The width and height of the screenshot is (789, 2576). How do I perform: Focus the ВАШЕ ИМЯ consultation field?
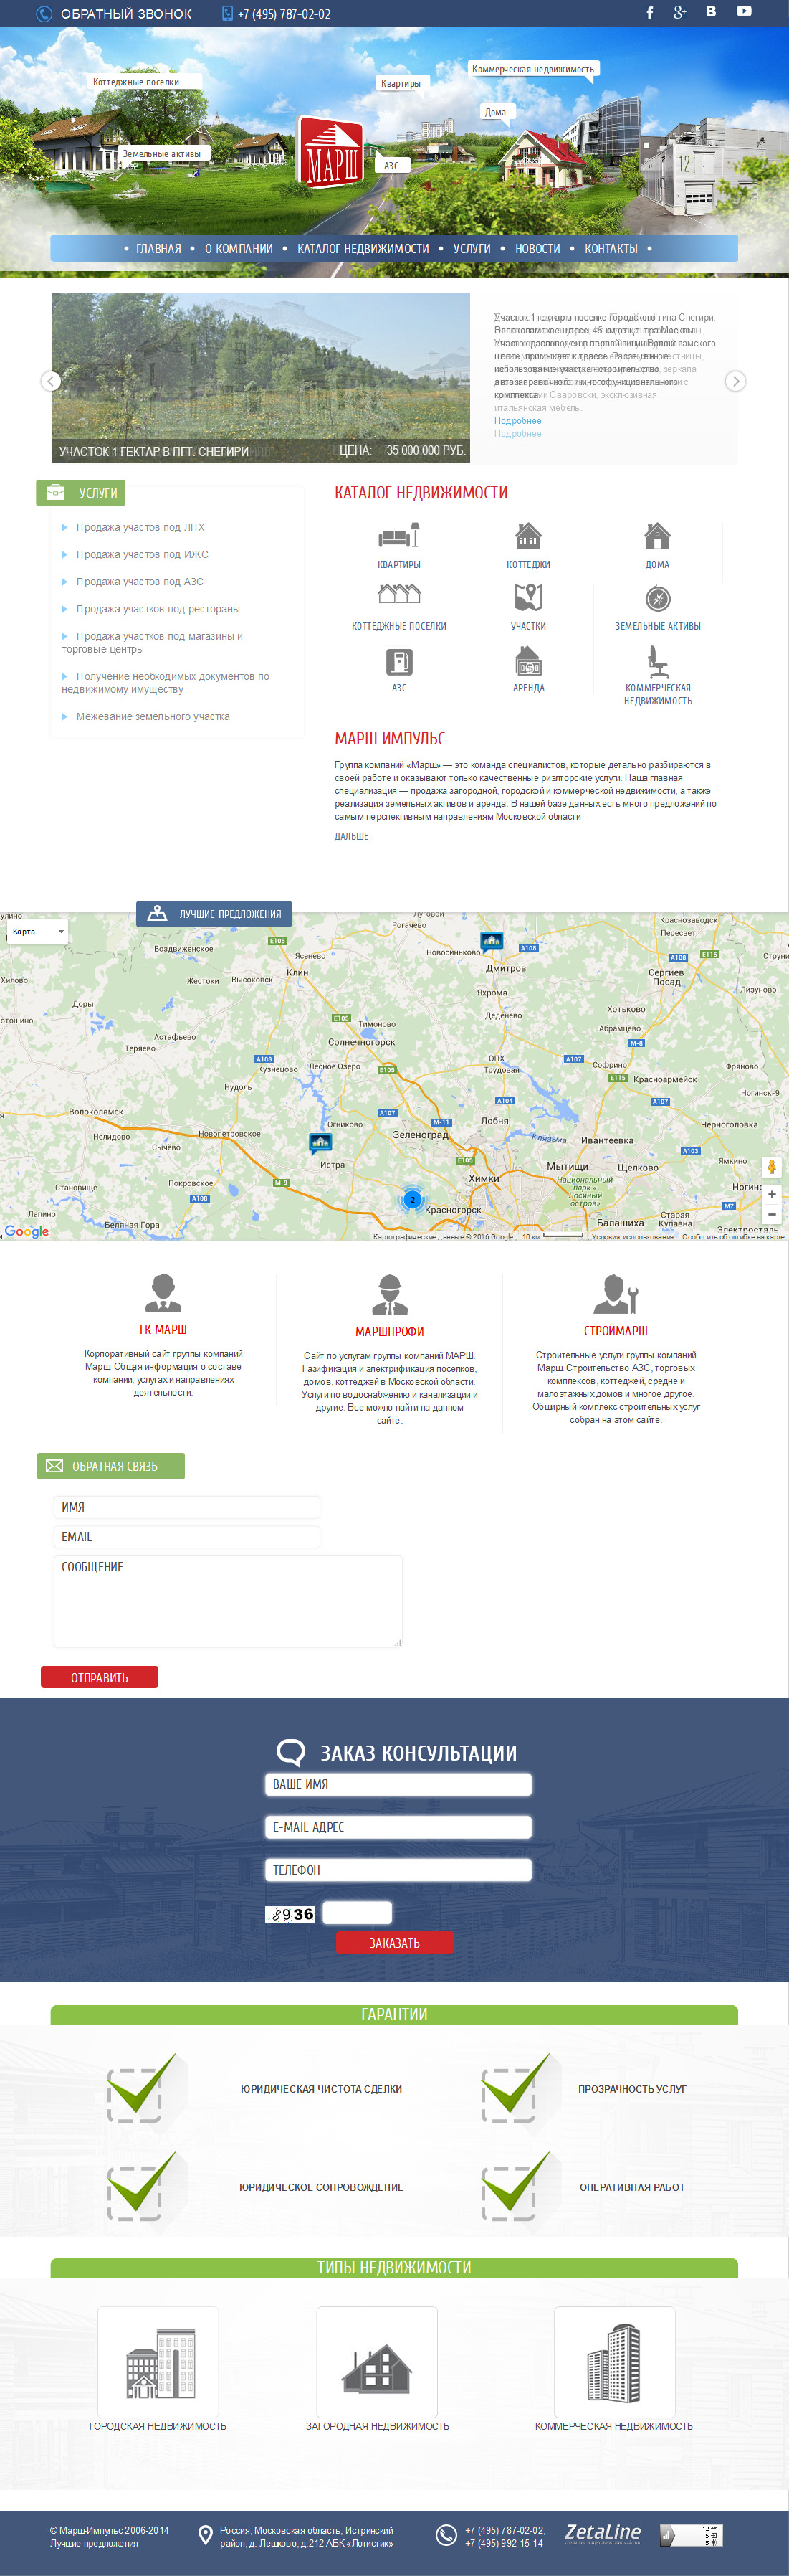pos(398,1784)
